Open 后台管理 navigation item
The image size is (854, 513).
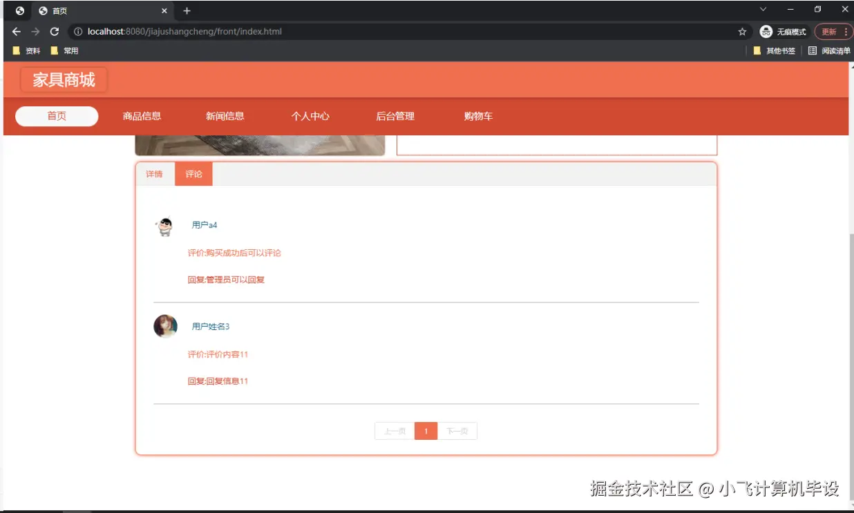pyautogui.click(x=395, y=116)
